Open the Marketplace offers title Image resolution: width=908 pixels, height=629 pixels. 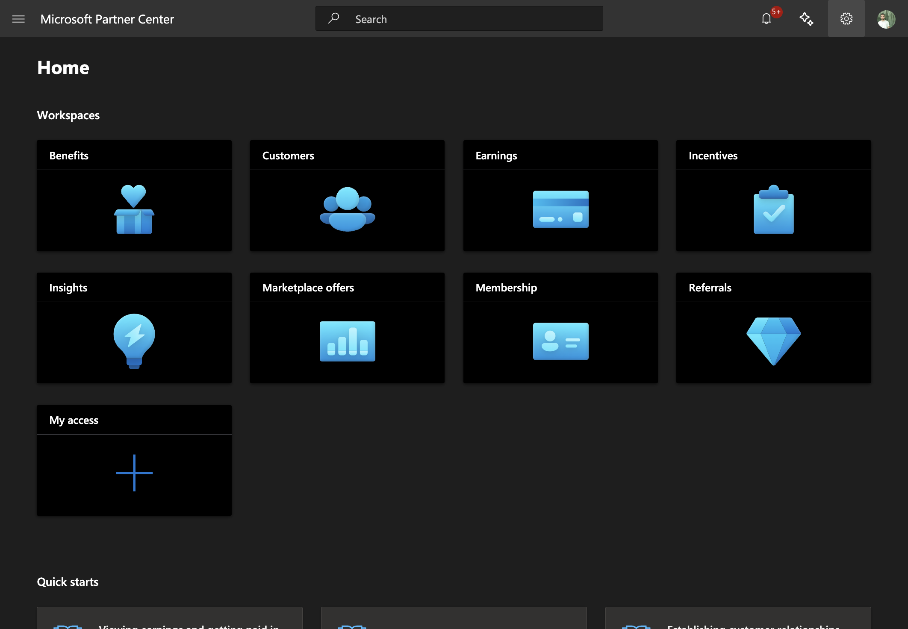(308, 288)
